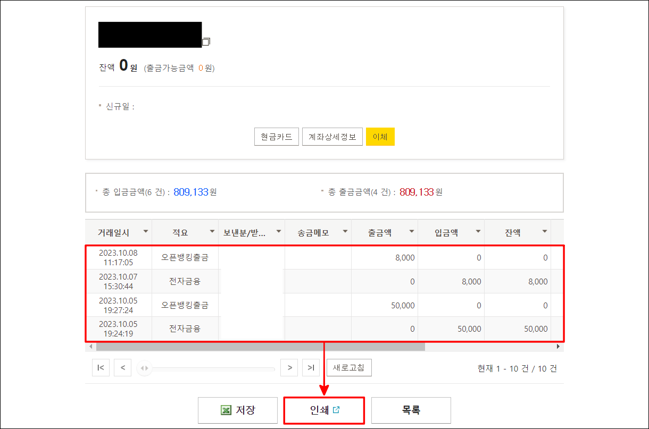Viewport: 649px width, 429px height.
Task: Click the pagination slider handle icon
Action: (x=143, y=367)
